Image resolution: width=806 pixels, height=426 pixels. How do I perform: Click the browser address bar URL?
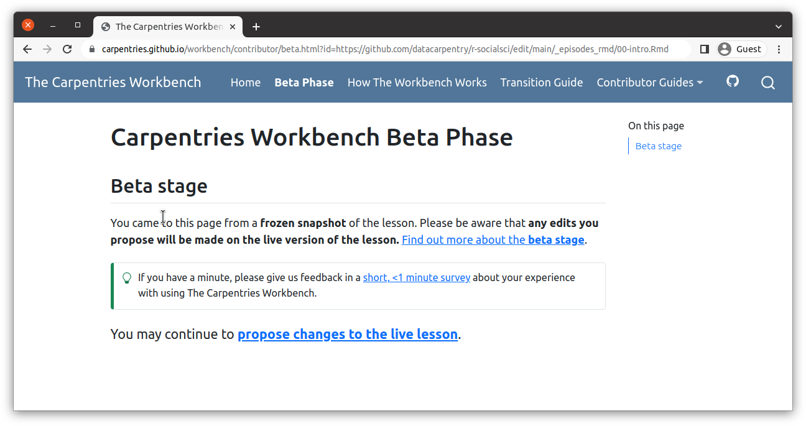386,49
